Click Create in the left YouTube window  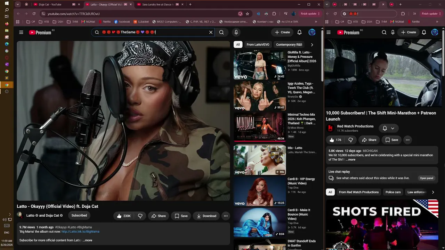point(282,32)
